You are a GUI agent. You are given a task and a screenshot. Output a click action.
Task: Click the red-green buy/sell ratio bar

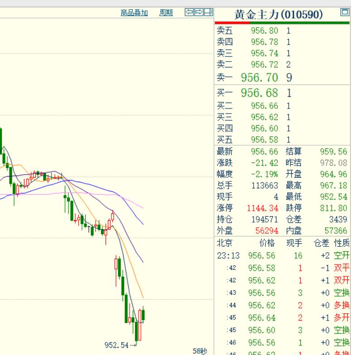point(282,23)
